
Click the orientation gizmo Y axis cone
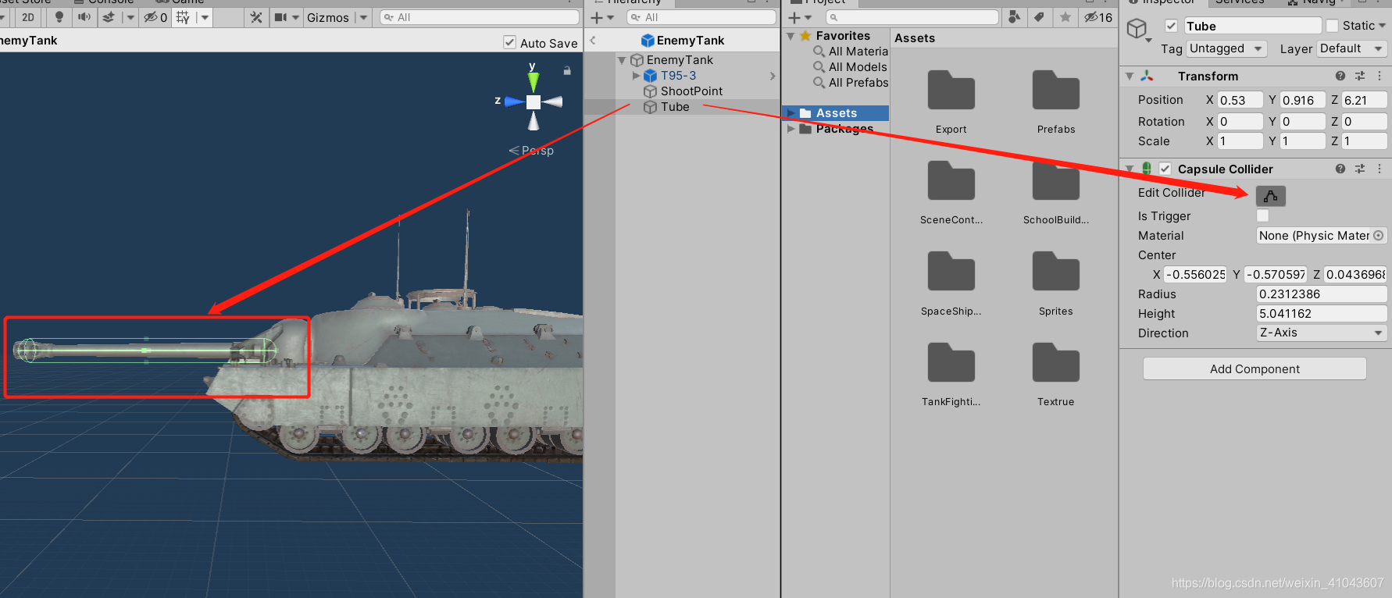click(533, 81)
